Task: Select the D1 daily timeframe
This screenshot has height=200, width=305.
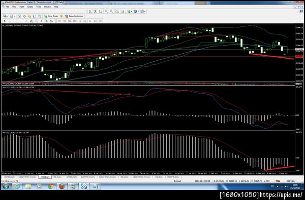Action: coord(90,21)
